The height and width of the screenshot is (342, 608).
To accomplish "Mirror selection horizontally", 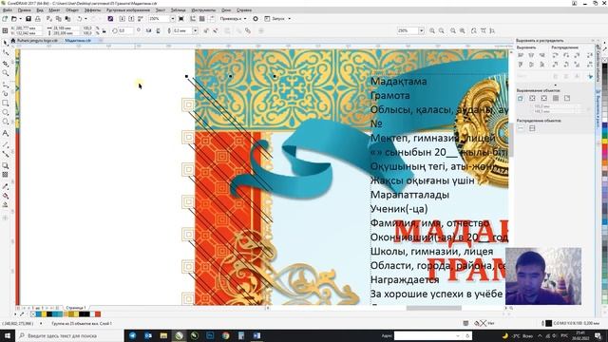I will [x=148, y=30].
